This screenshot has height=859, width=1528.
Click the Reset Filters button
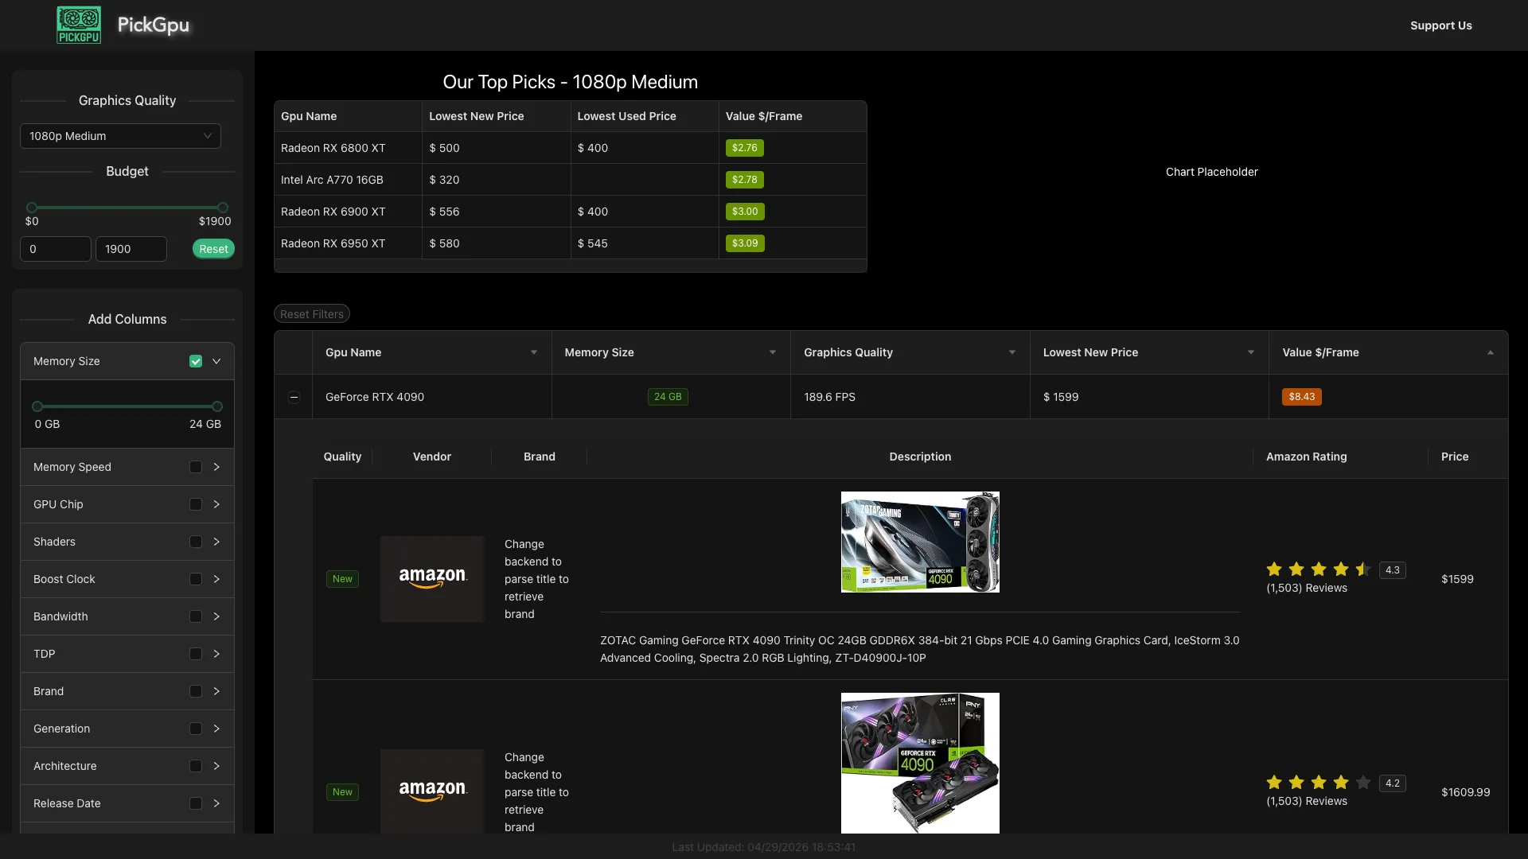(x=312, y=314)
